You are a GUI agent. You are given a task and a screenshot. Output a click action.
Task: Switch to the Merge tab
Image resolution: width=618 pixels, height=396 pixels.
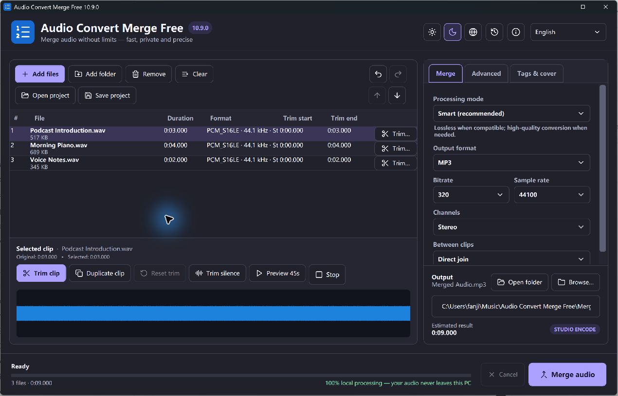[445, 73]
